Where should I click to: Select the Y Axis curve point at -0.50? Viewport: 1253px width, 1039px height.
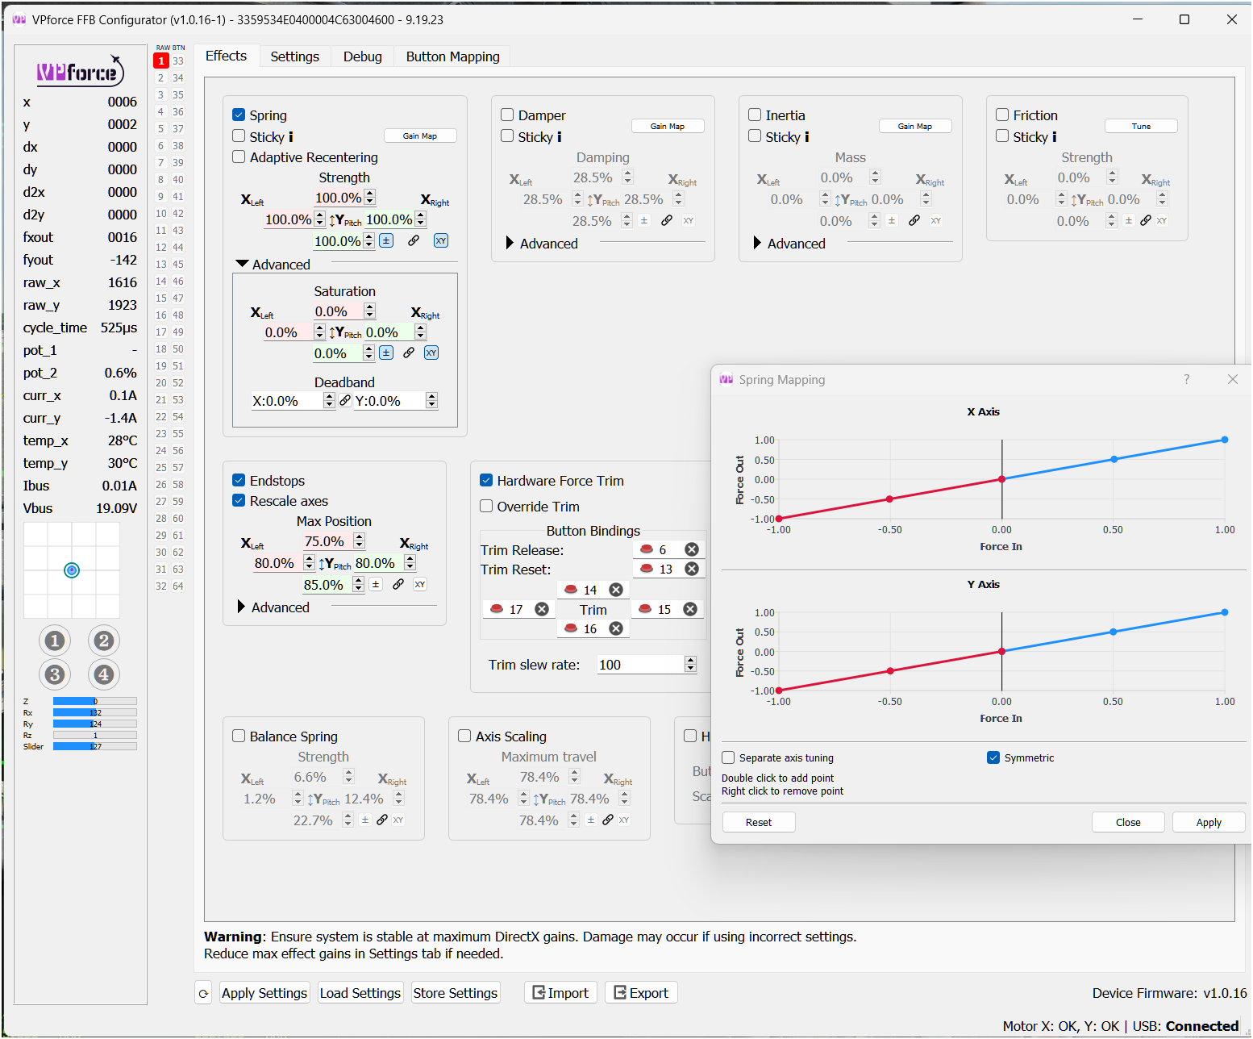coord(890,671)
